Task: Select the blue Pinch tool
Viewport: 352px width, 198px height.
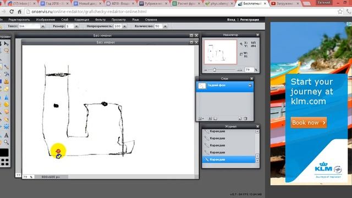Action: click(x=7, y=127)
